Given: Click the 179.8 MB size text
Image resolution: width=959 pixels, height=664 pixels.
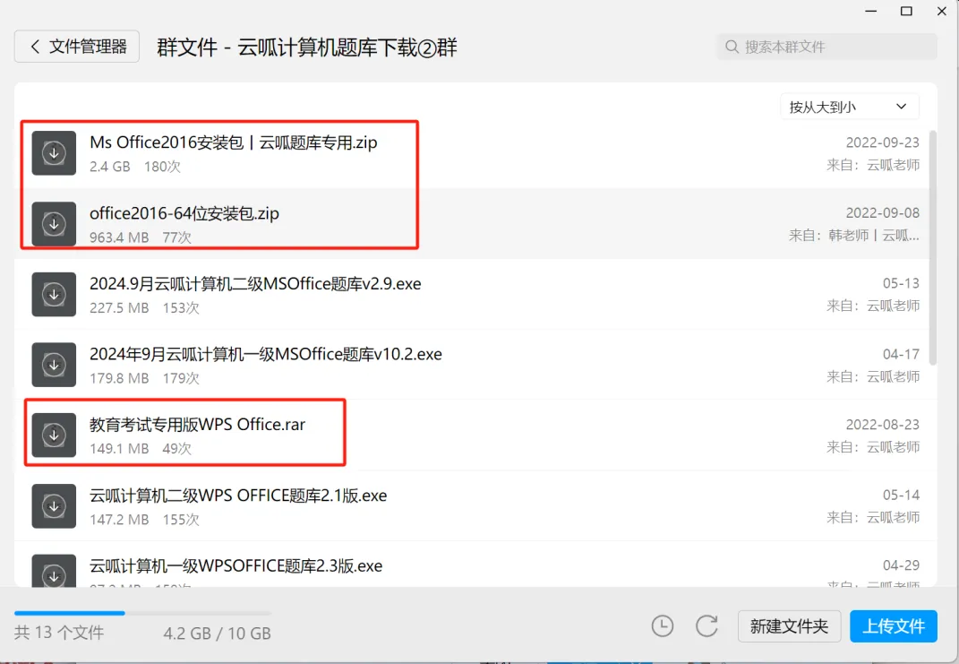Looking at the screenshot, I should click(119, 378).
